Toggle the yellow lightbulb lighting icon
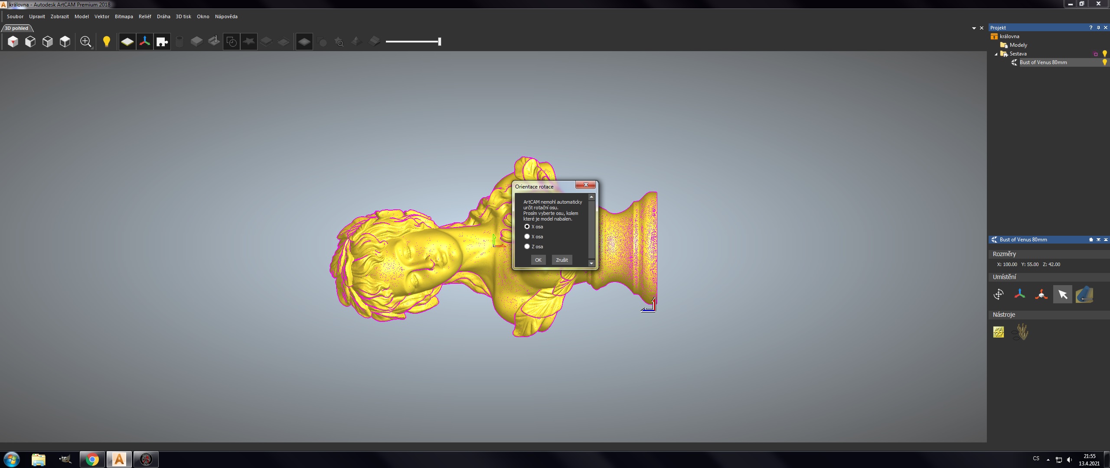The width and height of the screenshot is (1110, 468). tap(107, 42)
